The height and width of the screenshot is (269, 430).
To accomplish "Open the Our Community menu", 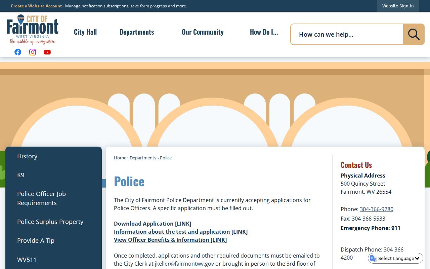I will [x=203, y=32].
